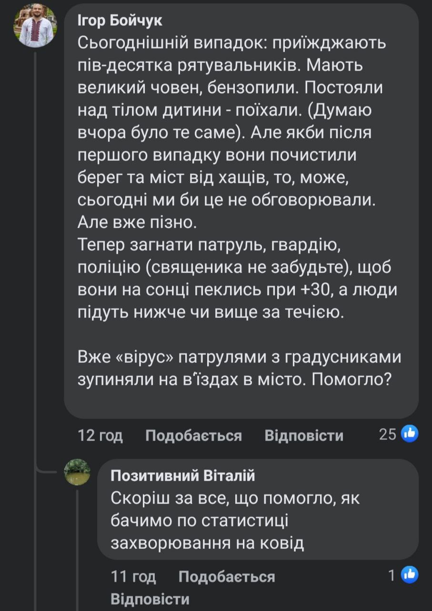
Task: Reply to Віталій's comment via Відповісти
Action: (x=150, y=599)
